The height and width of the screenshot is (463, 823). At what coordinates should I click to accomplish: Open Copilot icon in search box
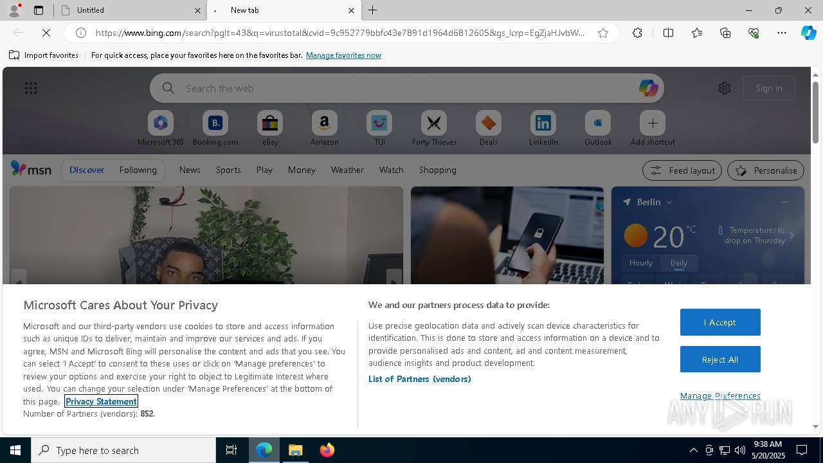pyautogui.click(x=648, y=88)
